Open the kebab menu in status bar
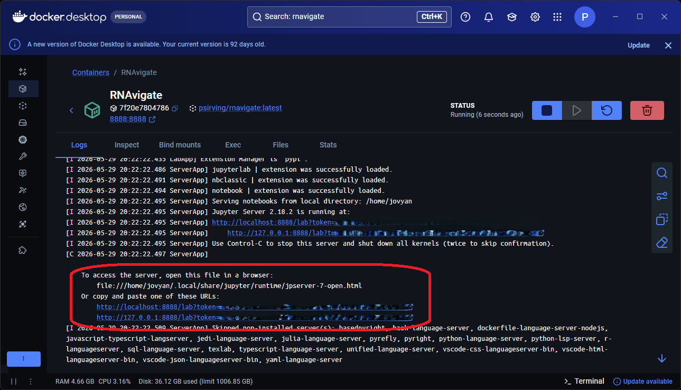Viewport: 681px width, 390px height. 30,381
